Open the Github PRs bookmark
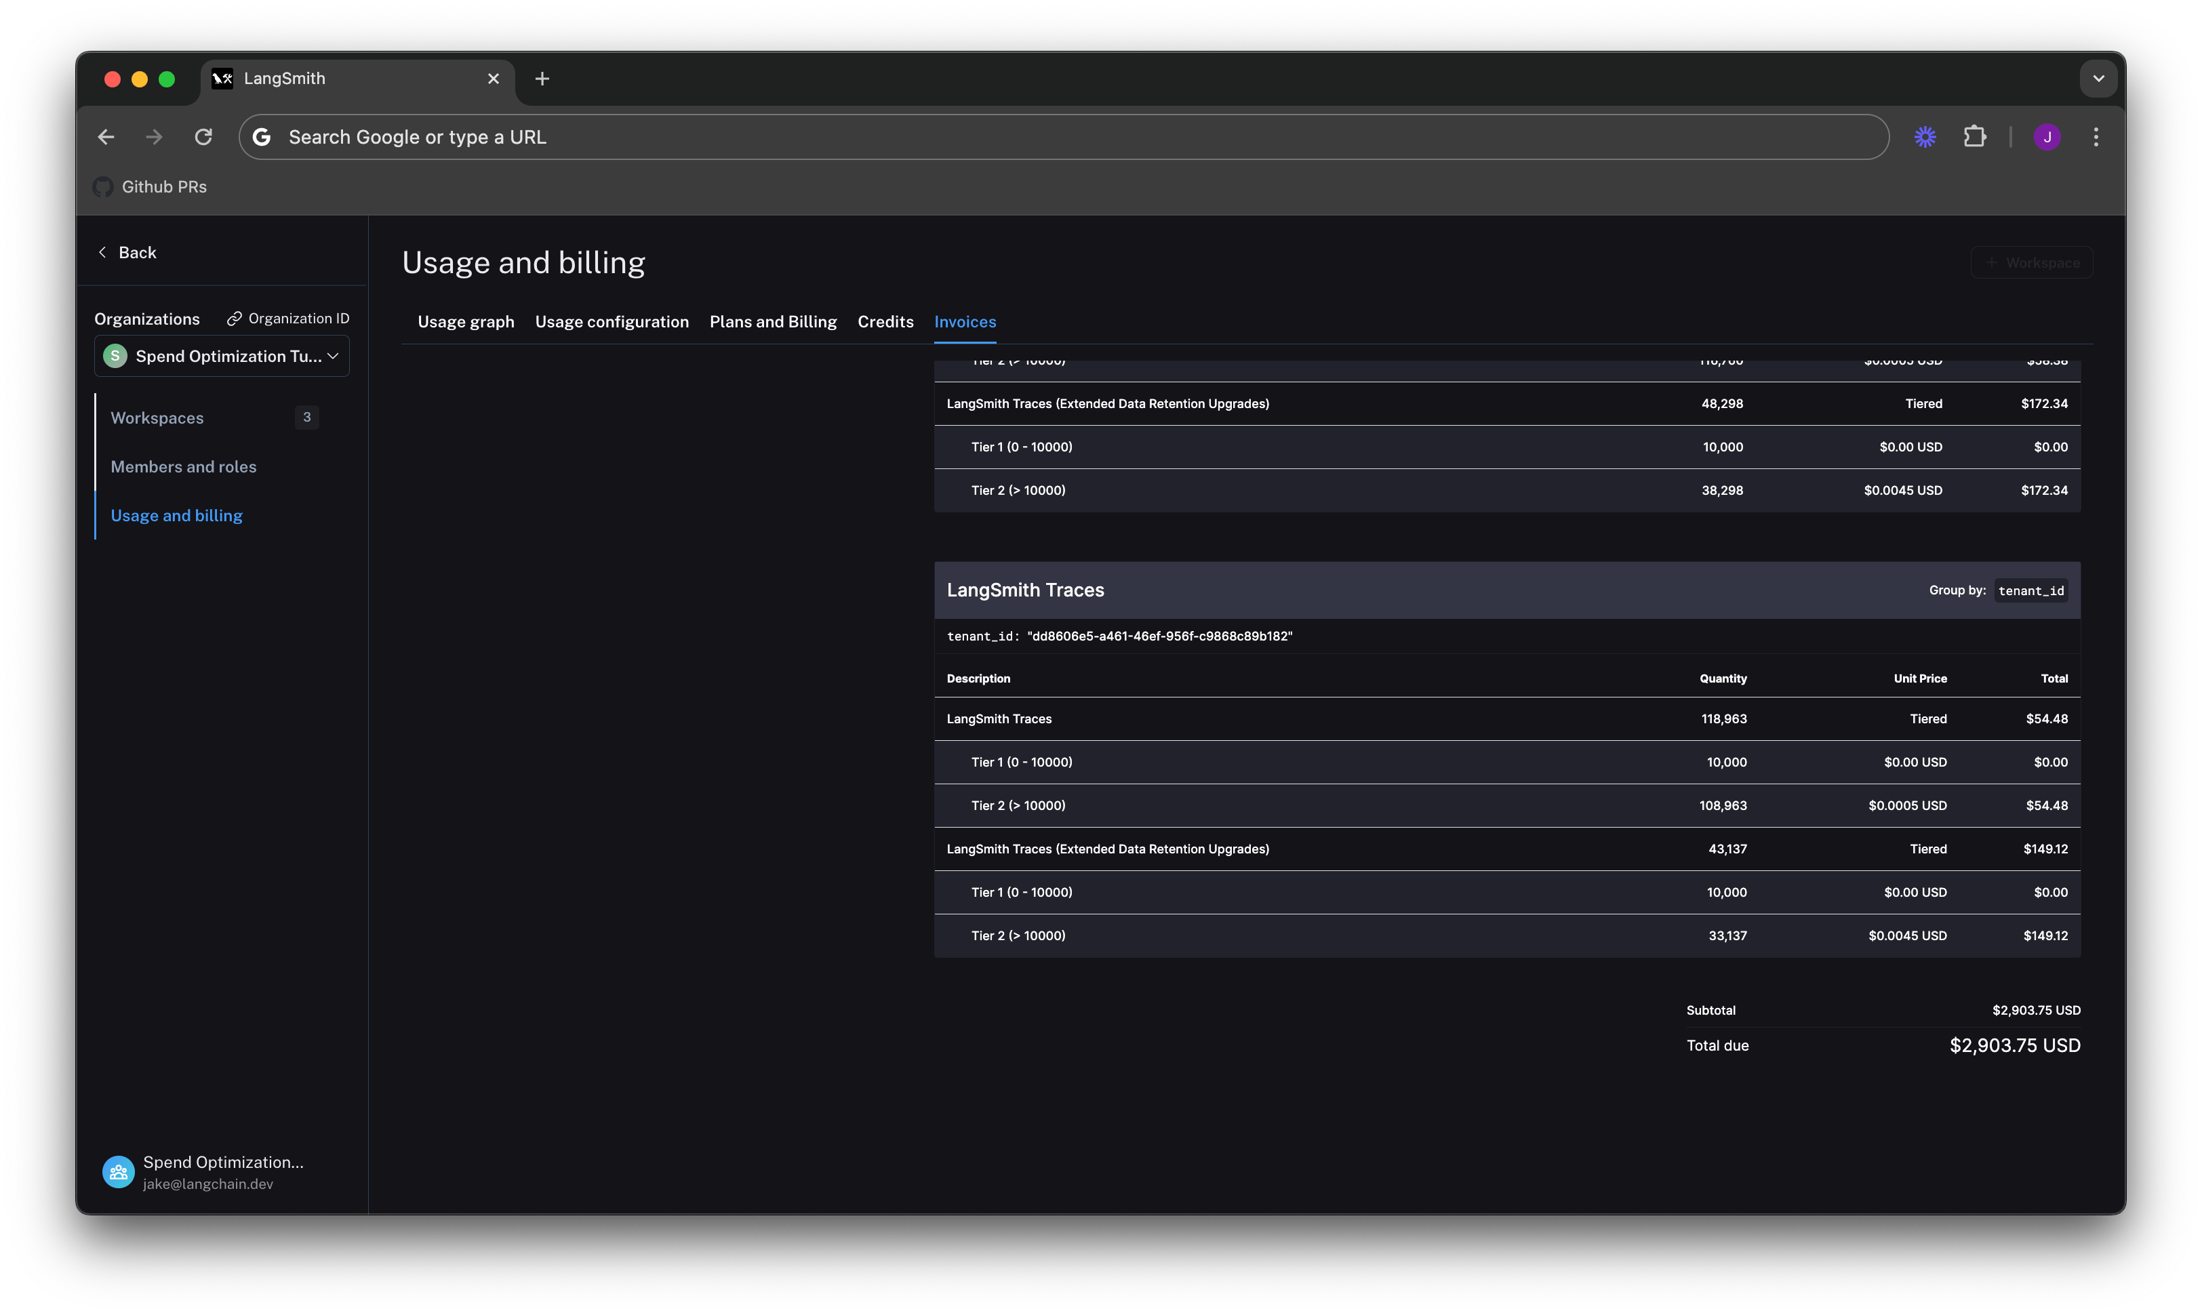This screenshot has height=1315, width=2202. click(x=151, y=187)
